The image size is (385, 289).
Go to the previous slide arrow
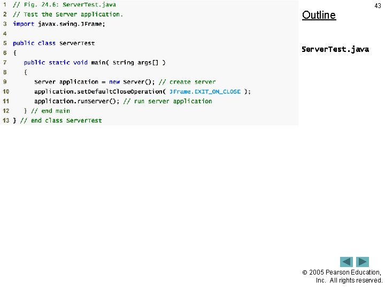tap(346, 262)
